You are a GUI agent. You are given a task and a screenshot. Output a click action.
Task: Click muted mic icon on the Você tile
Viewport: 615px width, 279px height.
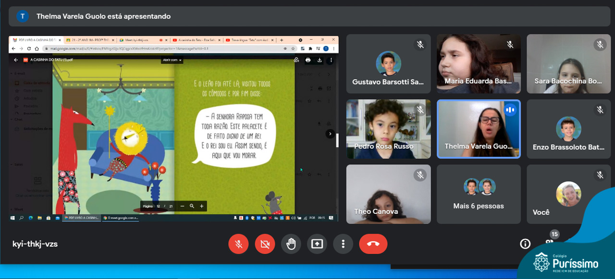click(x=600, y=175)
